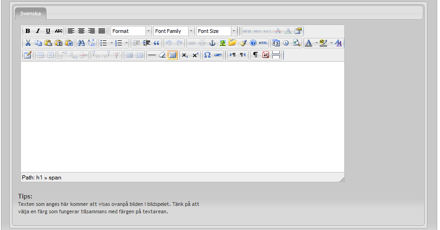Paste from Word
This screenshot has height=230, width=440.
coord(69,43)
